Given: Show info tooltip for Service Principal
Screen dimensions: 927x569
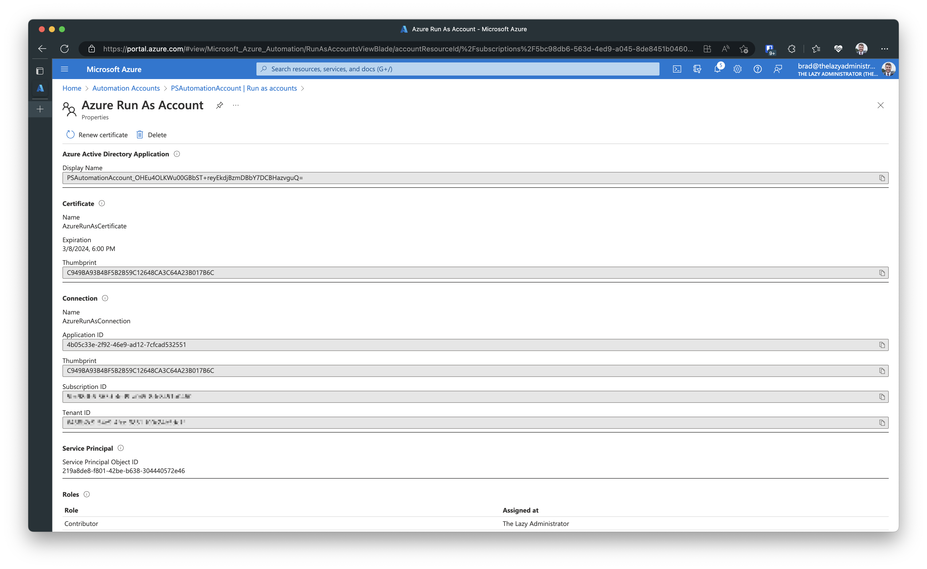Looking at the screenshot, I should pos(120,448).
